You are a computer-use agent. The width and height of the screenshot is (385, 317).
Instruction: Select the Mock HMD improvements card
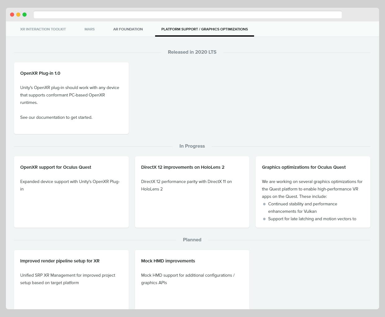click(192, 279)
